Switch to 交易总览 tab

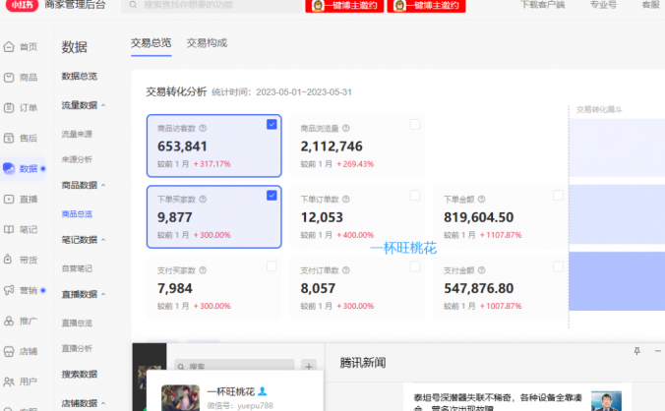click(151, 43)
